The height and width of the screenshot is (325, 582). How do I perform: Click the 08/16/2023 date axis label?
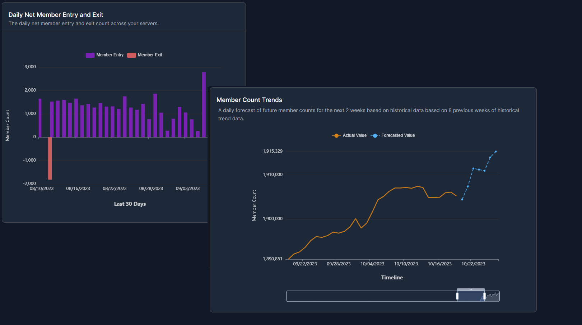click(x=78, y=189)
